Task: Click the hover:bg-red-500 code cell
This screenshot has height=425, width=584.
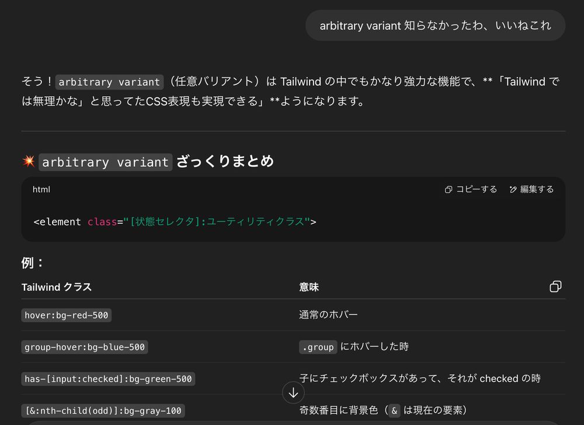Action: 67,315
